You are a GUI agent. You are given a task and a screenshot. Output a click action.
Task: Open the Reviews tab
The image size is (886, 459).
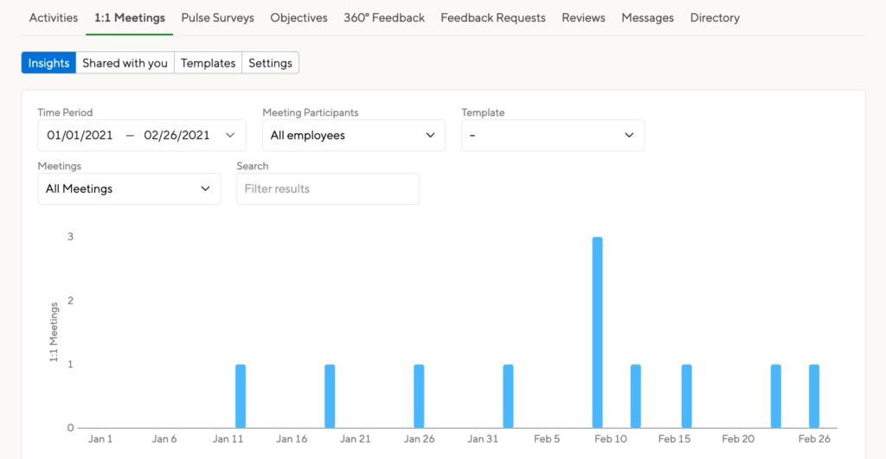(x=584, y=17)
